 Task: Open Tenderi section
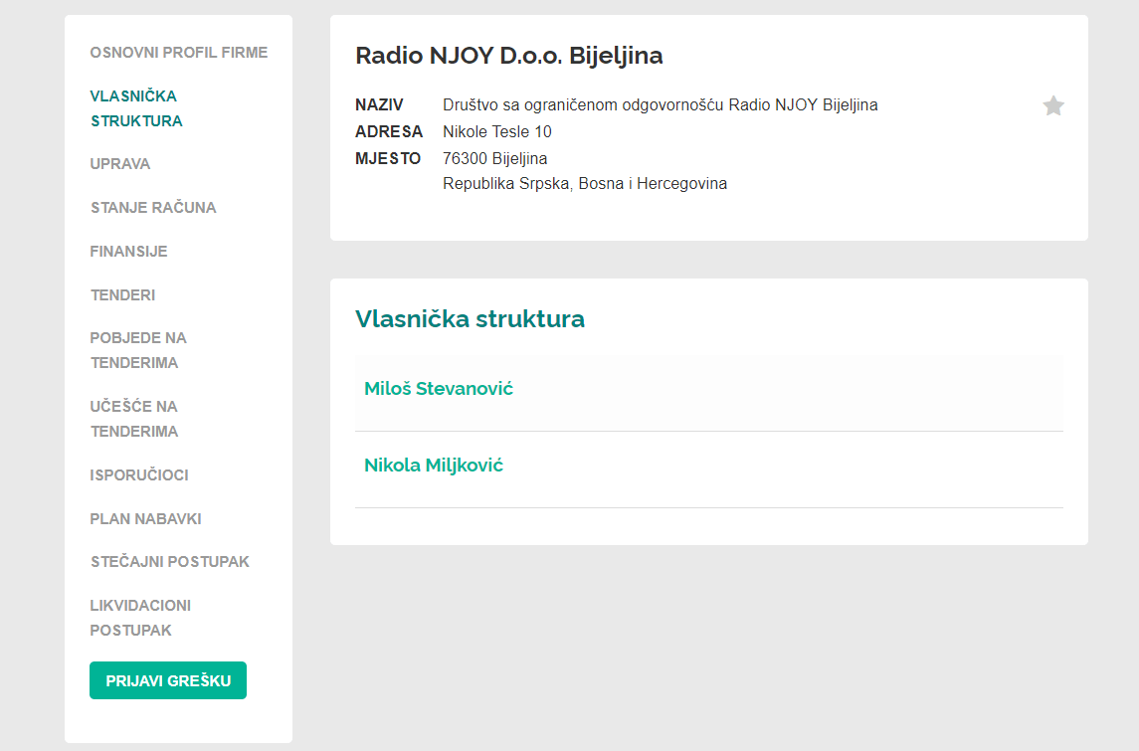[122, 294]
